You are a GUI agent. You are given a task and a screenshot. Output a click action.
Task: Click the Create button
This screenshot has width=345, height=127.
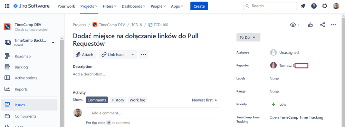pos(199,6)
